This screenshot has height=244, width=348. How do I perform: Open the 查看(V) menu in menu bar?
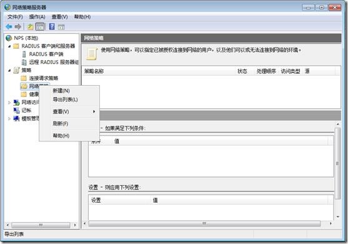click(59, 17)
